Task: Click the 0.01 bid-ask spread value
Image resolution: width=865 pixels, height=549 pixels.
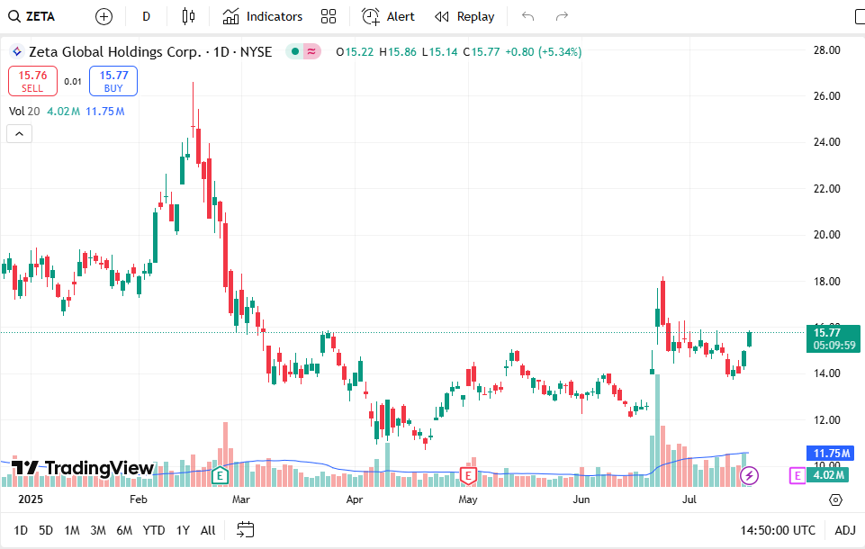Action: pos(73,82)
